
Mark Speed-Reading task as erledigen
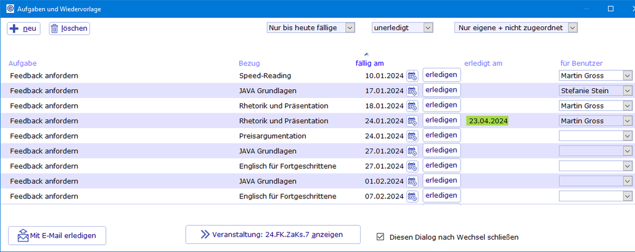pos(441,75)
